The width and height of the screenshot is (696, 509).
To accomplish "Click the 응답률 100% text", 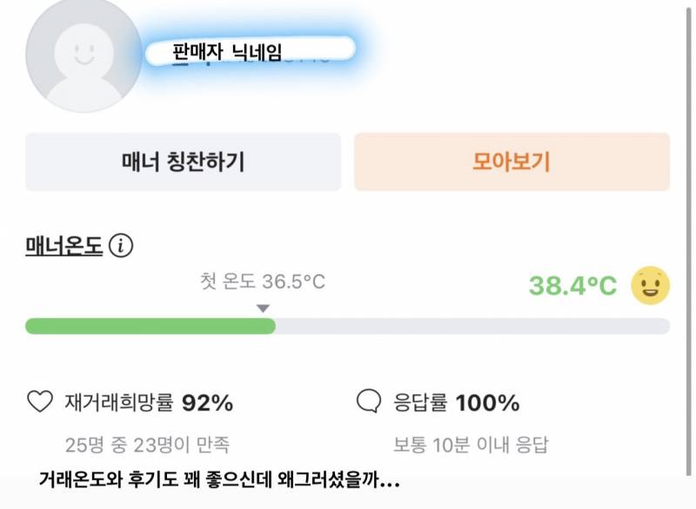I will click(456, 403).
